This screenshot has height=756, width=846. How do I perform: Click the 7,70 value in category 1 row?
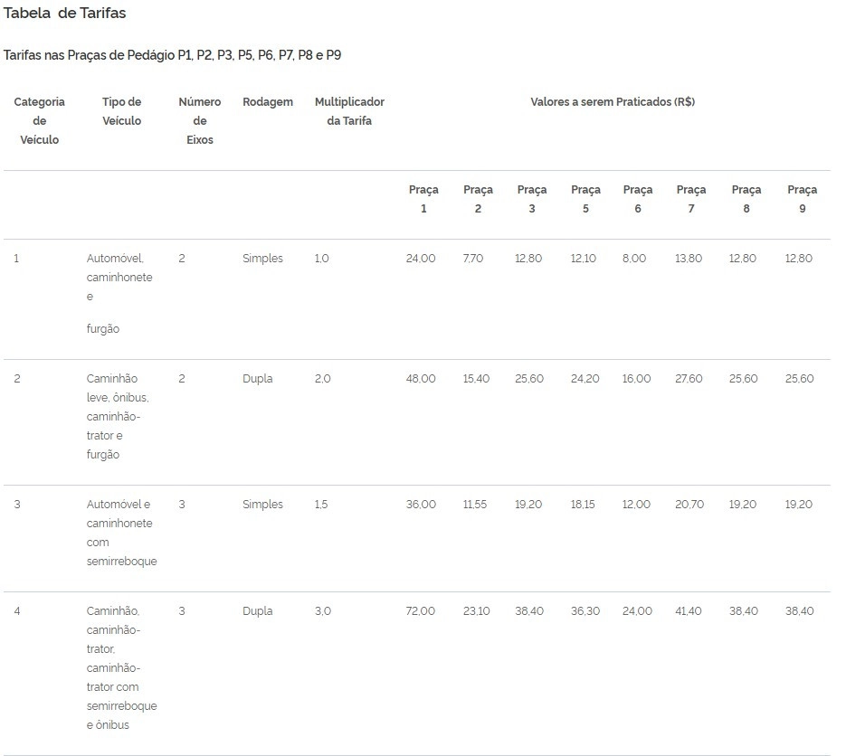pos(473,259)
